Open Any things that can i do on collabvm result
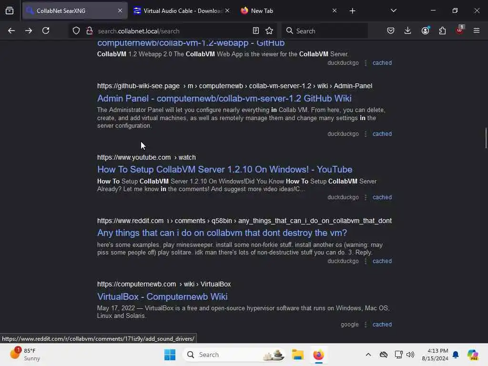The width and height of the screenshot is (488, 366). (x=222, y=233)
